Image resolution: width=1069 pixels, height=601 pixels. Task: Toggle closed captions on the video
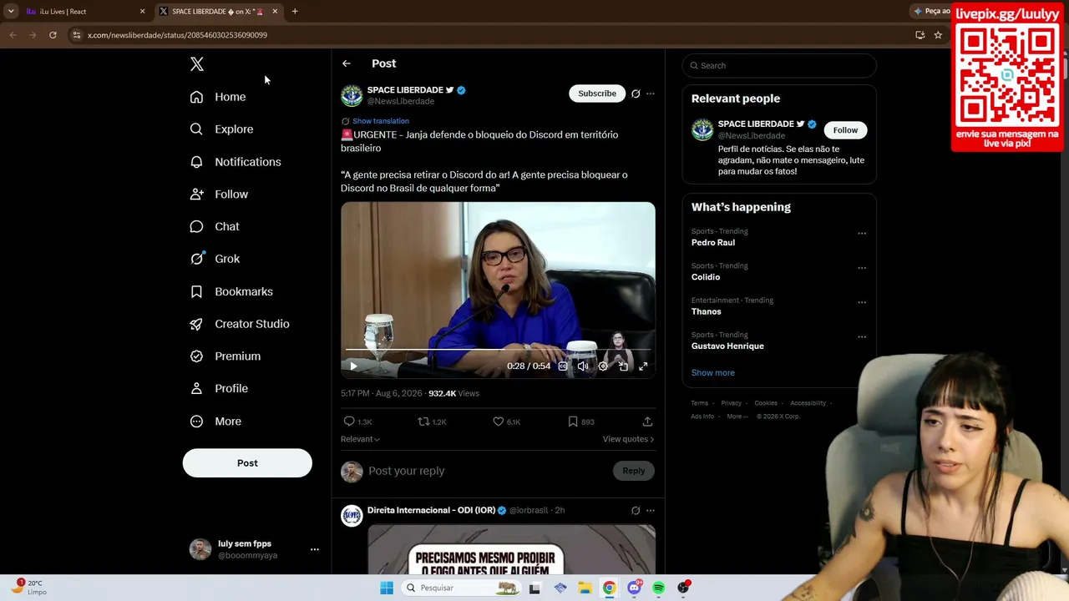pyautogui.click(x=563, y=366)
